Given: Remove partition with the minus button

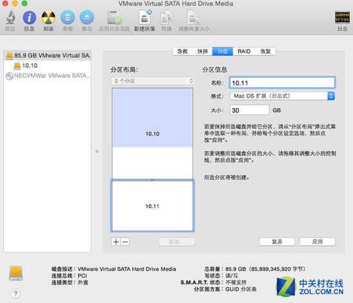Looking at the screenshot, I should pos(125,242).
